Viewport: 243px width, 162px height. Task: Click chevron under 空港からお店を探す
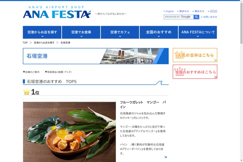[x=43, y=36]
